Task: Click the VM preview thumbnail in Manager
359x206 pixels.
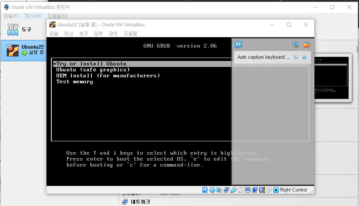Action: [x=332, y=78]
